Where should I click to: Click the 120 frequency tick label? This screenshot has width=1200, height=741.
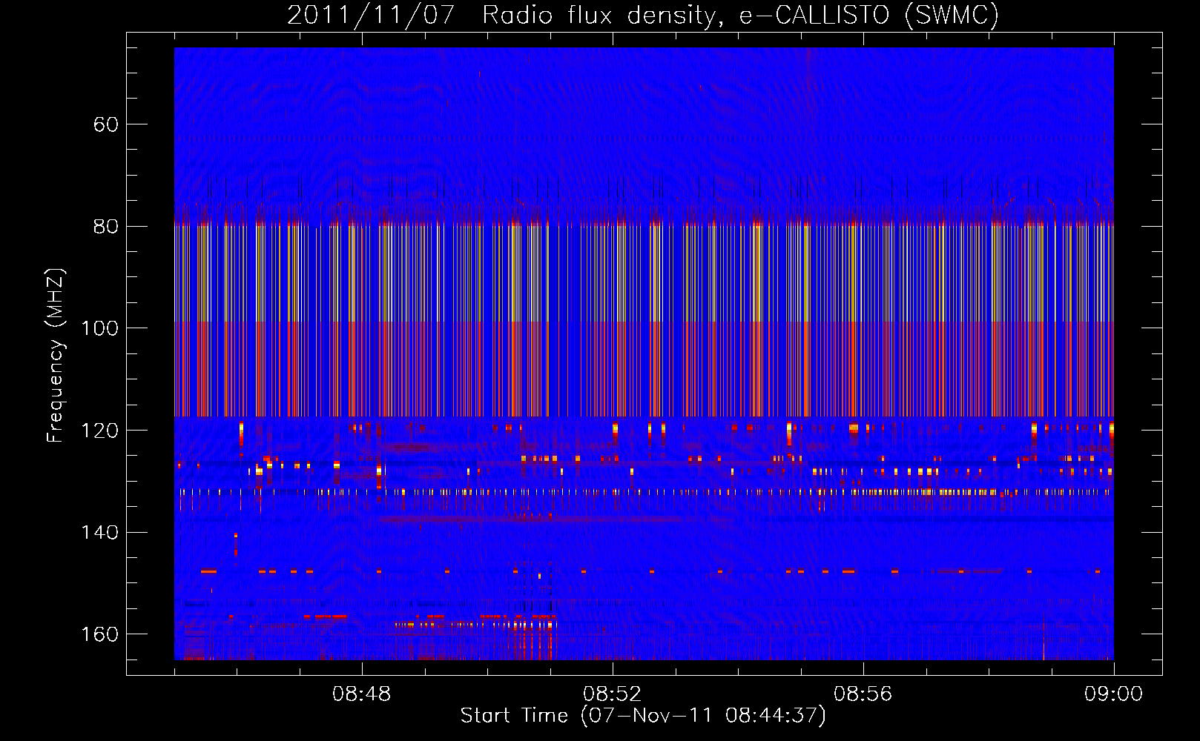point(99,431)
